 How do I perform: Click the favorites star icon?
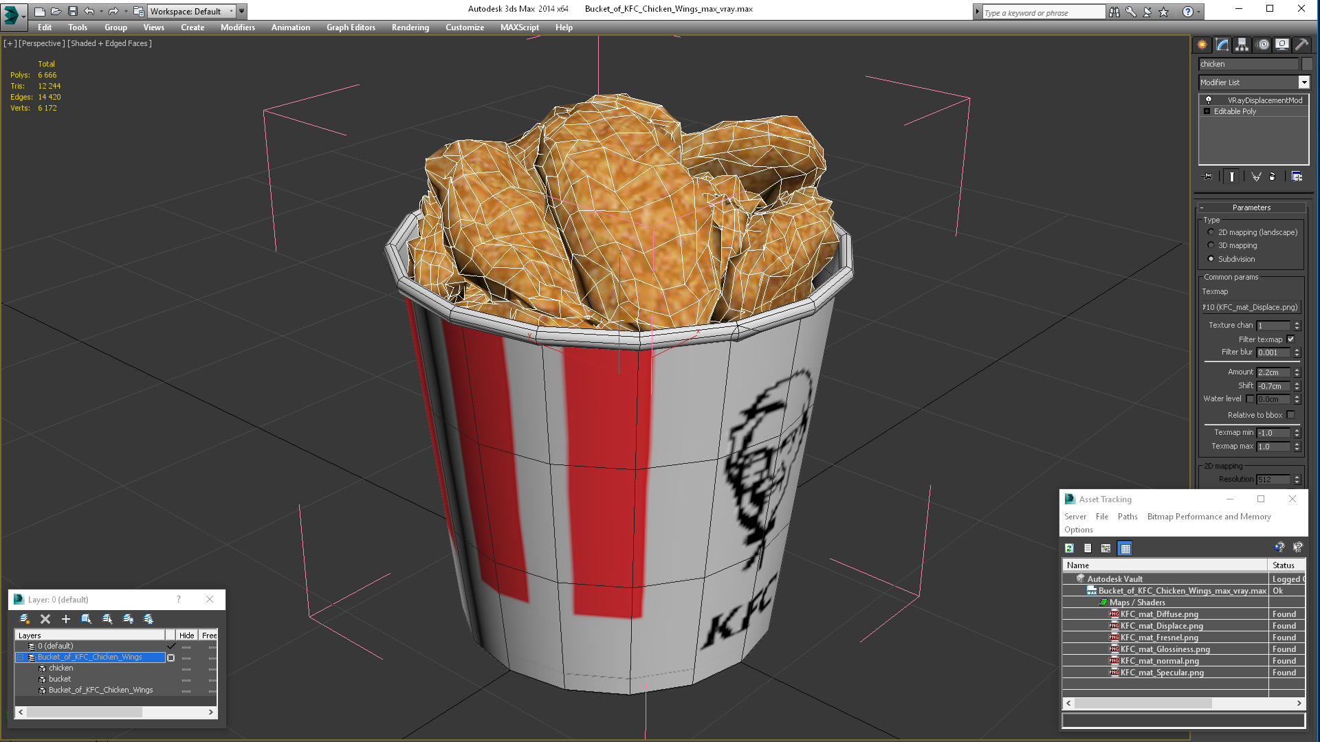click(1163, 12)
